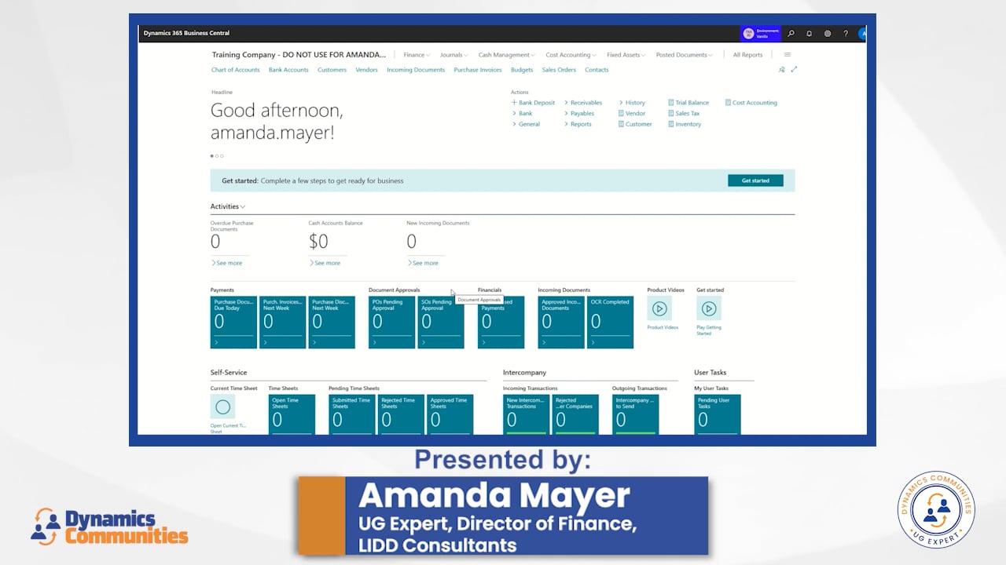Open the Fixed Assets dropdown
The image size is (1006, 565).
click(x=626, y=55)
